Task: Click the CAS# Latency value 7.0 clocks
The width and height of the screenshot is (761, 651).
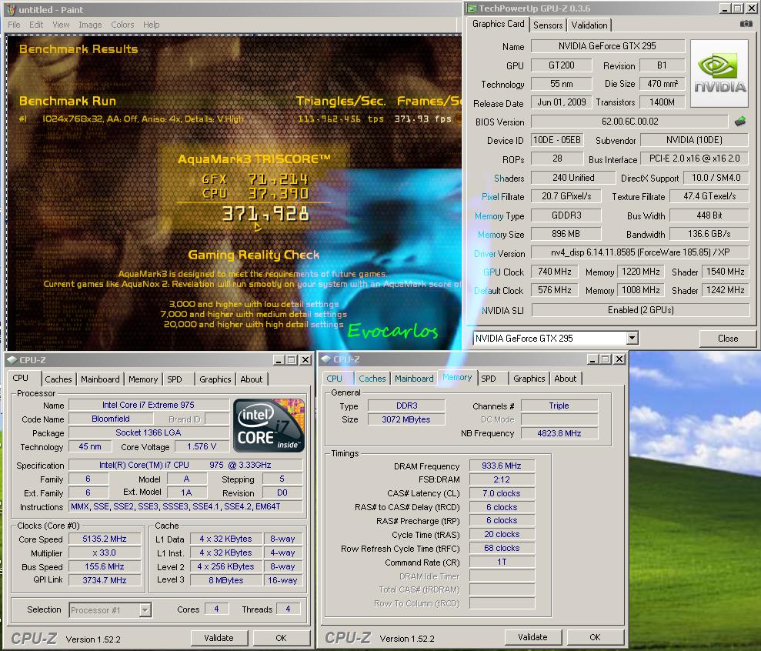Action: pos(502,493)
